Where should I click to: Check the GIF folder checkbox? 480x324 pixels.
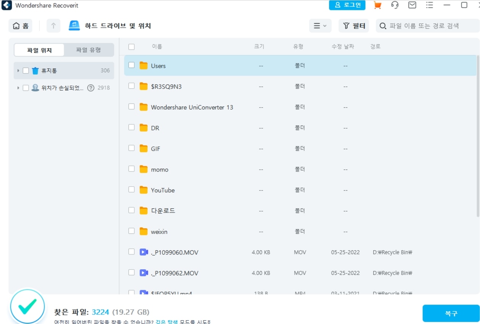tap(132, 148)
